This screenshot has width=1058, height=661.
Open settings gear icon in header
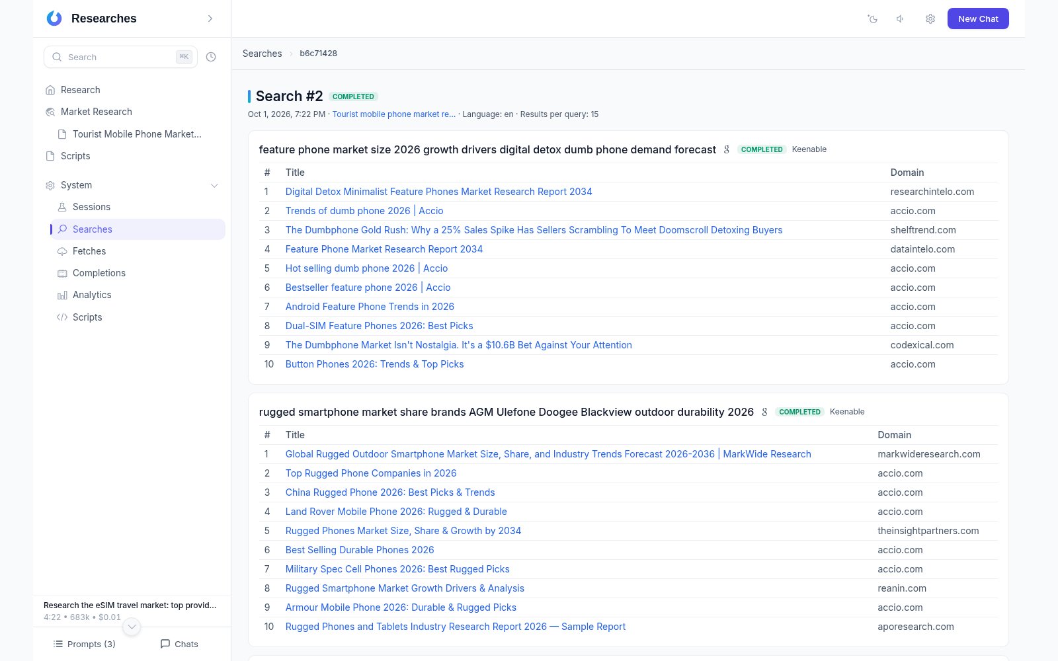930,19
